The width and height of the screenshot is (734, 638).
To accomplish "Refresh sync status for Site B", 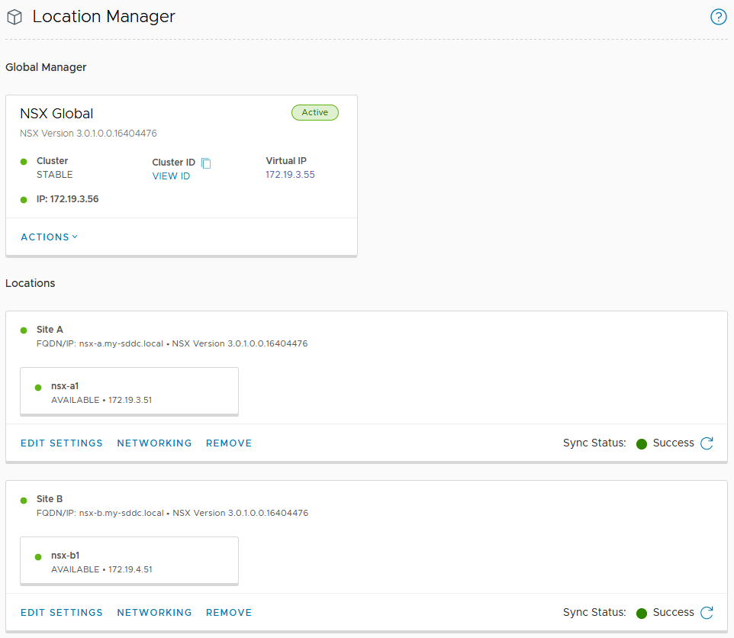I will (x=707, y=612).
